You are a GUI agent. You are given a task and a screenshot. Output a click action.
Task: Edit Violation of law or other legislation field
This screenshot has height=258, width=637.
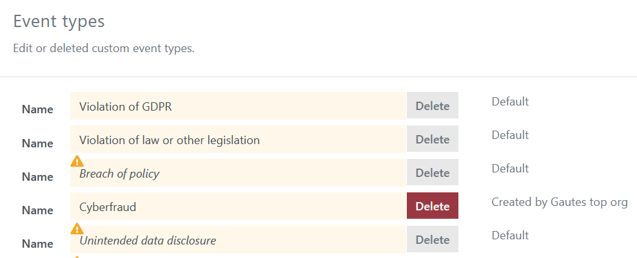tap(239, 139)
